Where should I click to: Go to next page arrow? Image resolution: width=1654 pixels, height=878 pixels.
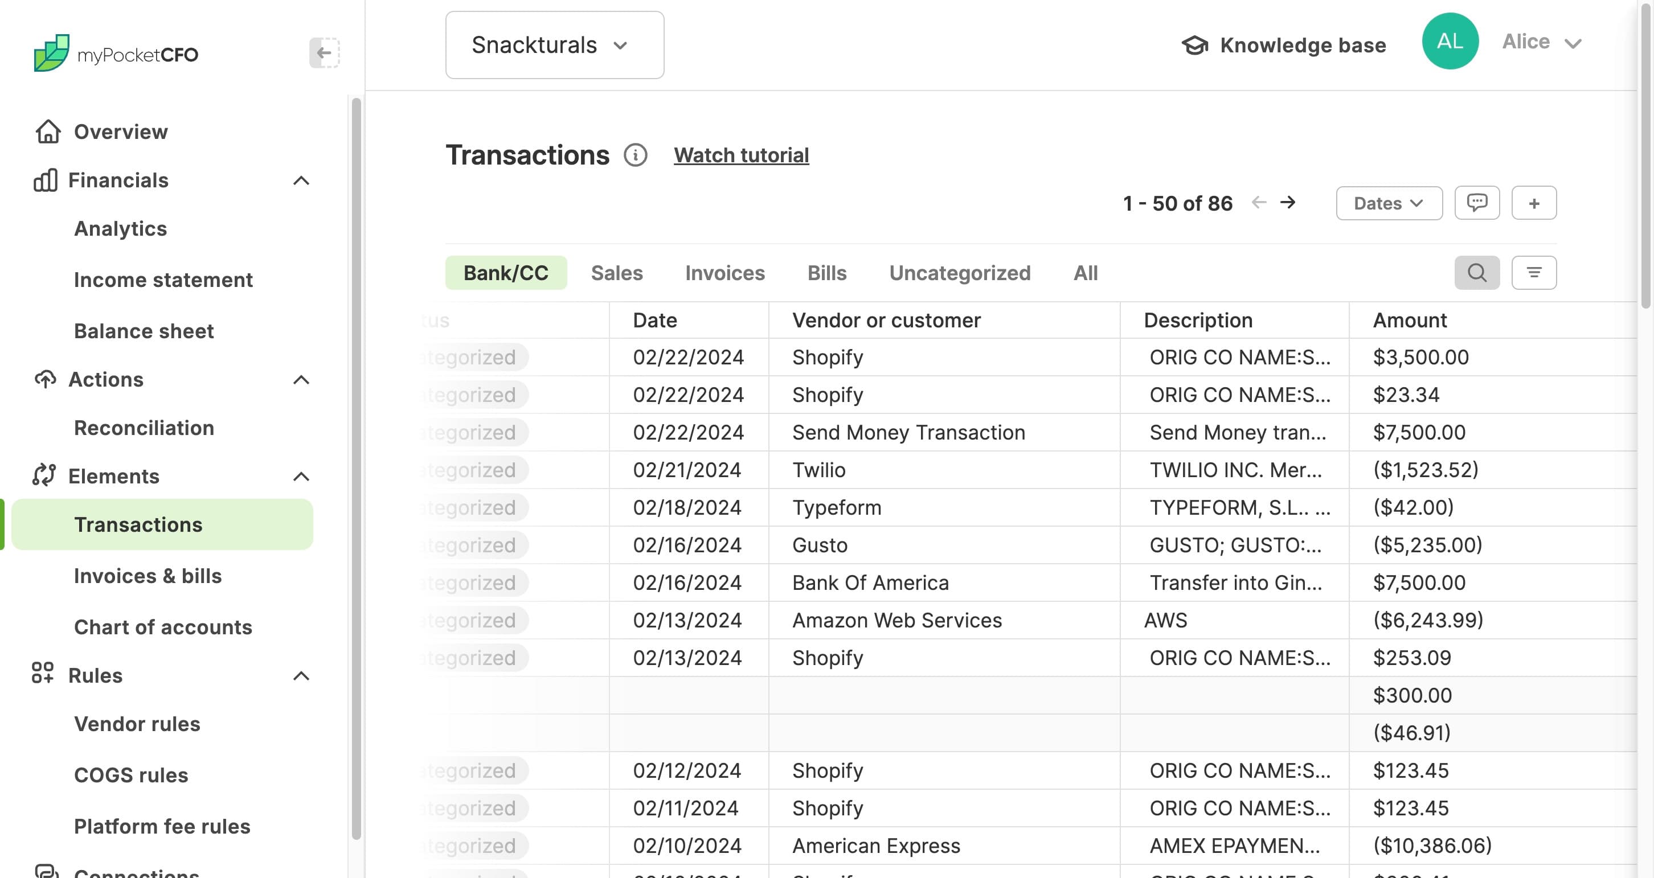(1287, 203)
